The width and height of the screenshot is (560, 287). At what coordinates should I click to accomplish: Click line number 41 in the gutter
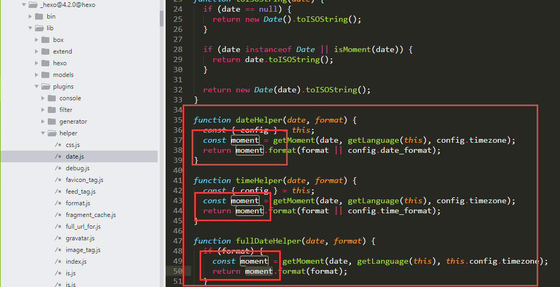click(178, 180)
